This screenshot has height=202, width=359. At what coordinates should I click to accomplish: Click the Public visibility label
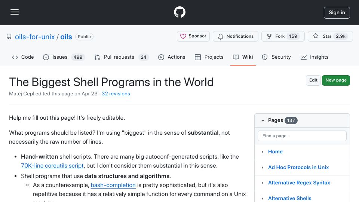point(84,37)
